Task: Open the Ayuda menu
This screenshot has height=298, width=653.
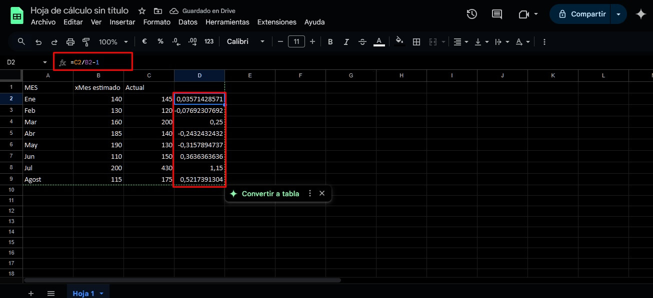Action: click(314, 22)
